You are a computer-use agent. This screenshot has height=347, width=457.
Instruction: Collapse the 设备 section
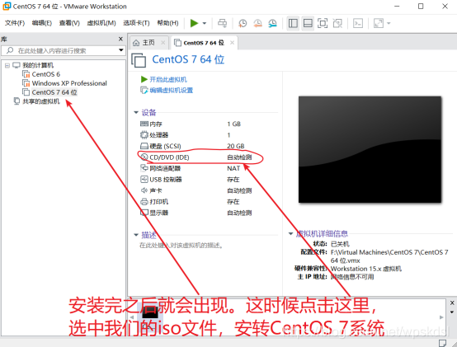point(136,112)
